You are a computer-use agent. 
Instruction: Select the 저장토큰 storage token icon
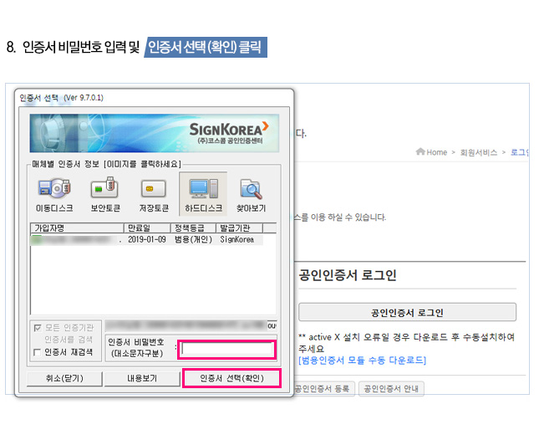click(x=153, y=193)
